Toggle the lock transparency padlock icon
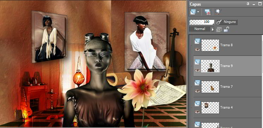 pos(227,30)
